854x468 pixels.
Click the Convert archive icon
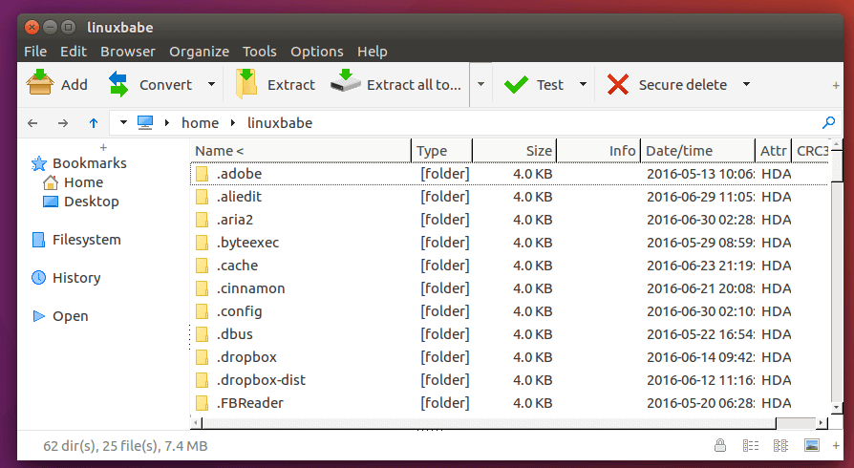(118, 84)
